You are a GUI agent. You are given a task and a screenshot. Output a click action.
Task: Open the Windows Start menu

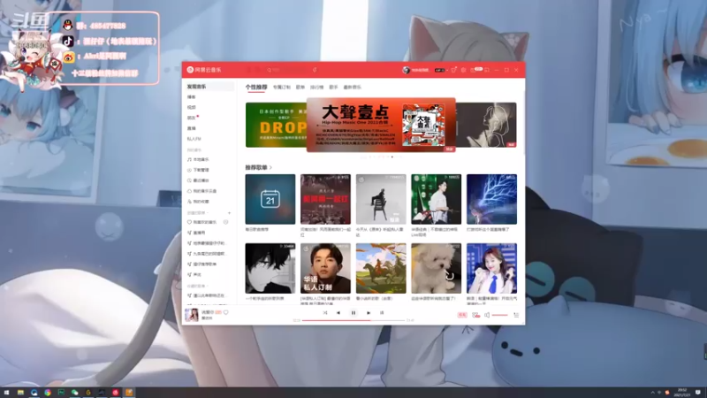click(x=7, y=393)
